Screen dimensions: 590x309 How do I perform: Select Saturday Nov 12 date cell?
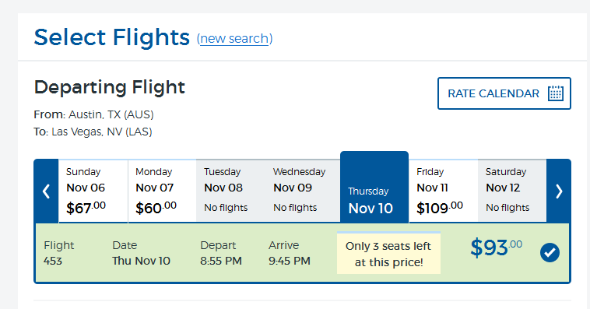(511, 191)
